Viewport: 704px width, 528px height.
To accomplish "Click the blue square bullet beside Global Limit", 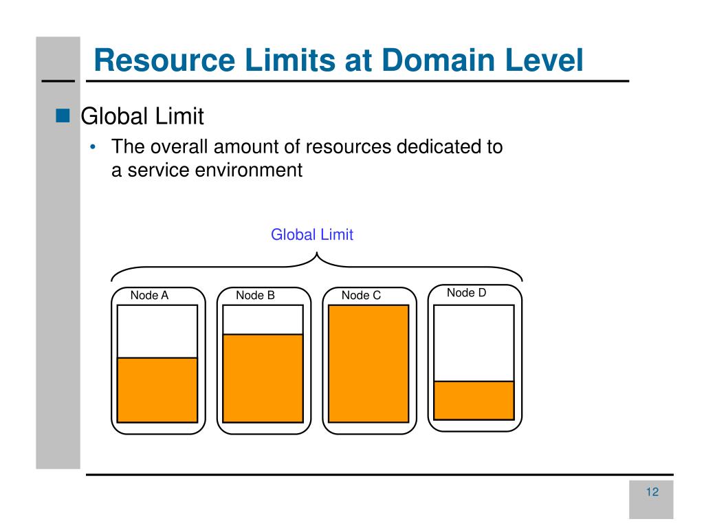I will [x=63, y=115].
